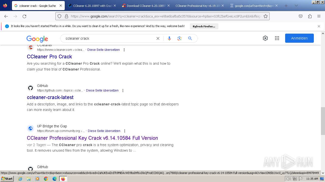Open Google quick settings gear
Screen dimensions: 325x182
tap(265, 38)
